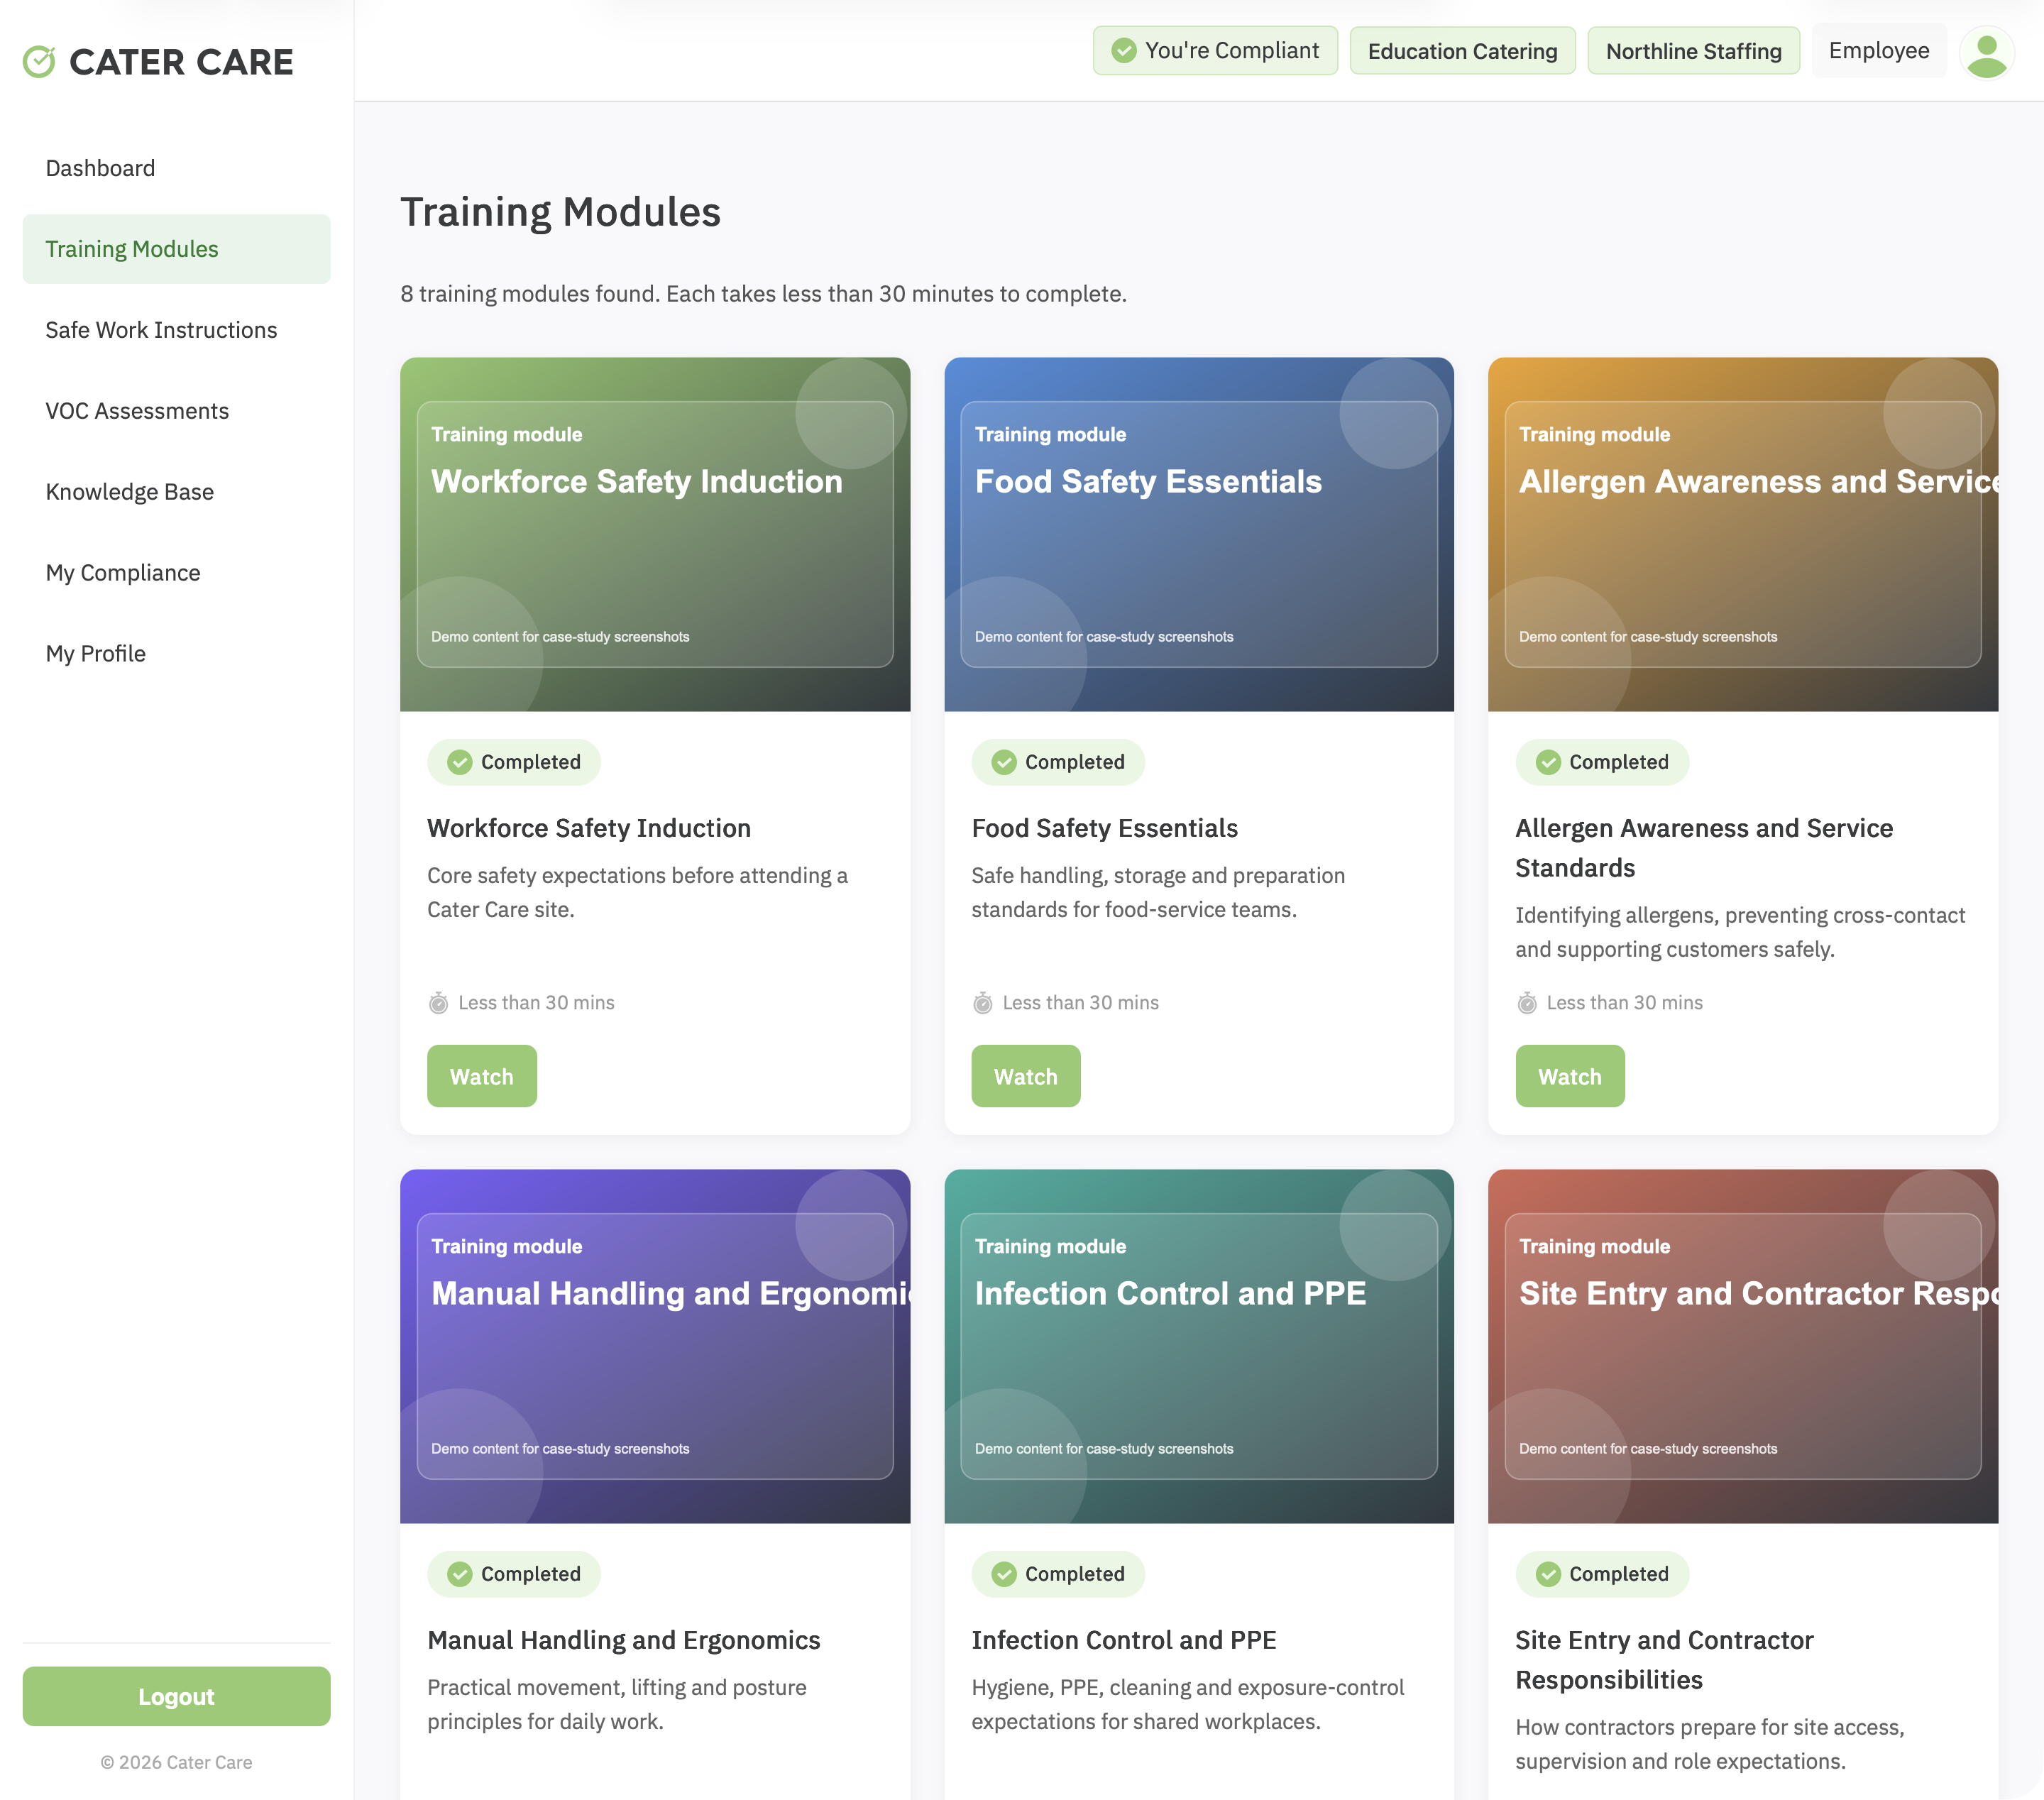This screenshot has height=1800, width=2044.
Task: Open the user profile avatar icon
Action: 1986,52
